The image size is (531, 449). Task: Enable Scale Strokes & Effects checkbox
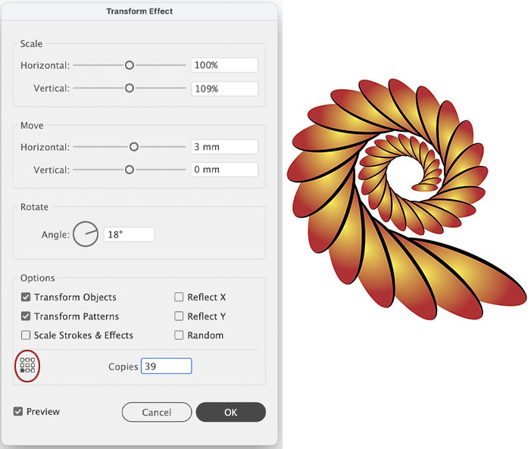26,335
